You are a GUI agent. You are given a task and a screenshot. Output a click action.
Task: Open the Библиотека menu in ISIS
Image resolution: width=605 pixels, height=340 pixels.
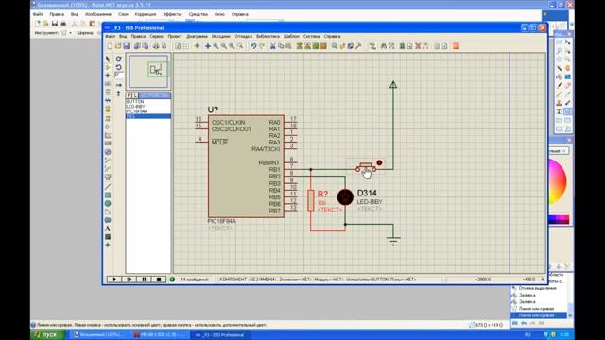click(x=268, y=36)
